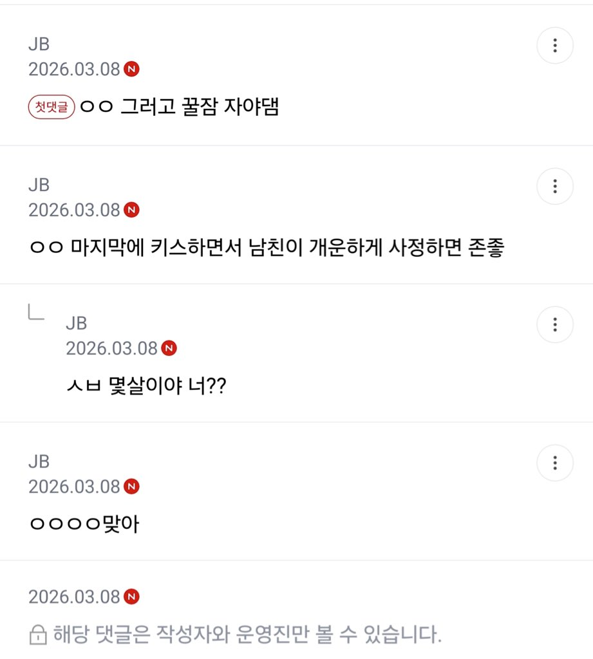Click the N badge on the private comment
Image resolution: width=593 pixels, height=659 pixels.
point(131,597)
